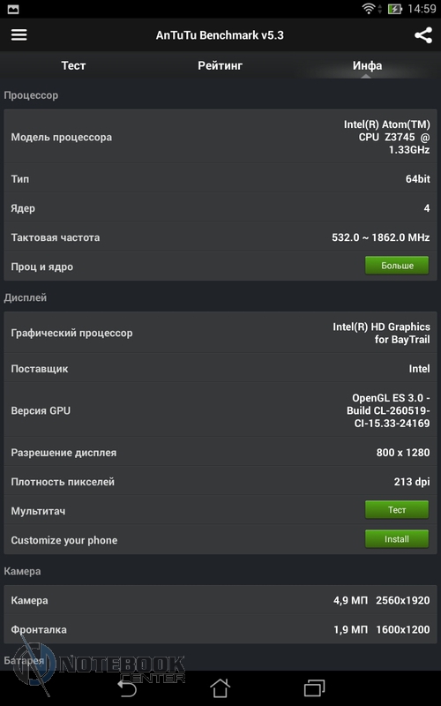Switch to the Тест tab
441x706 pixels.
[73, 65]
